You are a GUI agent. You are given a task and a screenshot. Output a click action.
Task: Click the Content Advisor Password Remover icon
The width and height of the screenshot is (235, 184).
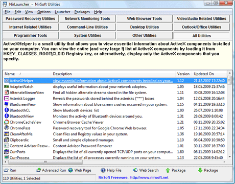(x=7, y=146)
